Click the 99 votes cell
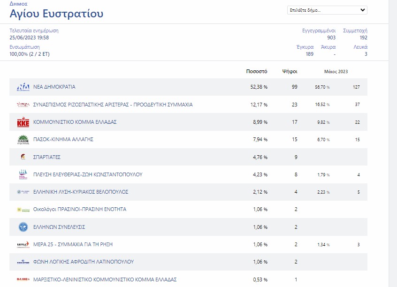 pos(294,87)
